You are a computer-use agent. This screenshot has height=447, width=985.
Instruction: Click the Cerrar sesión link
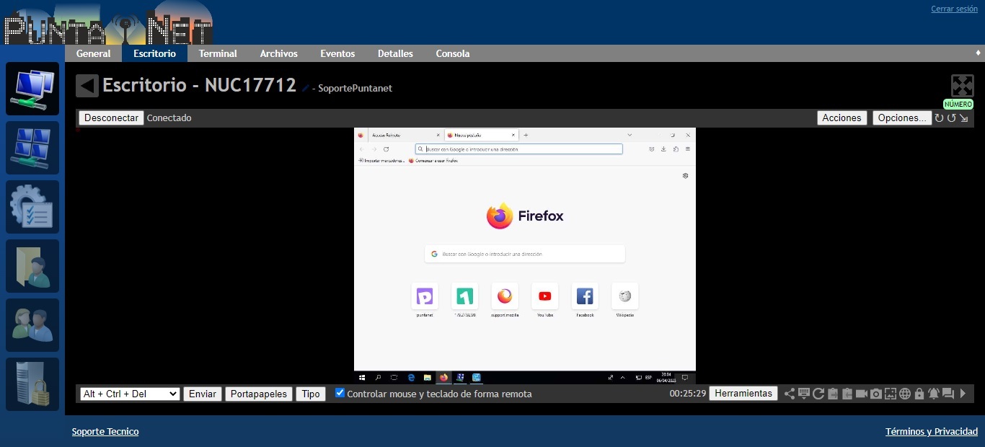[x=954, y=9]
